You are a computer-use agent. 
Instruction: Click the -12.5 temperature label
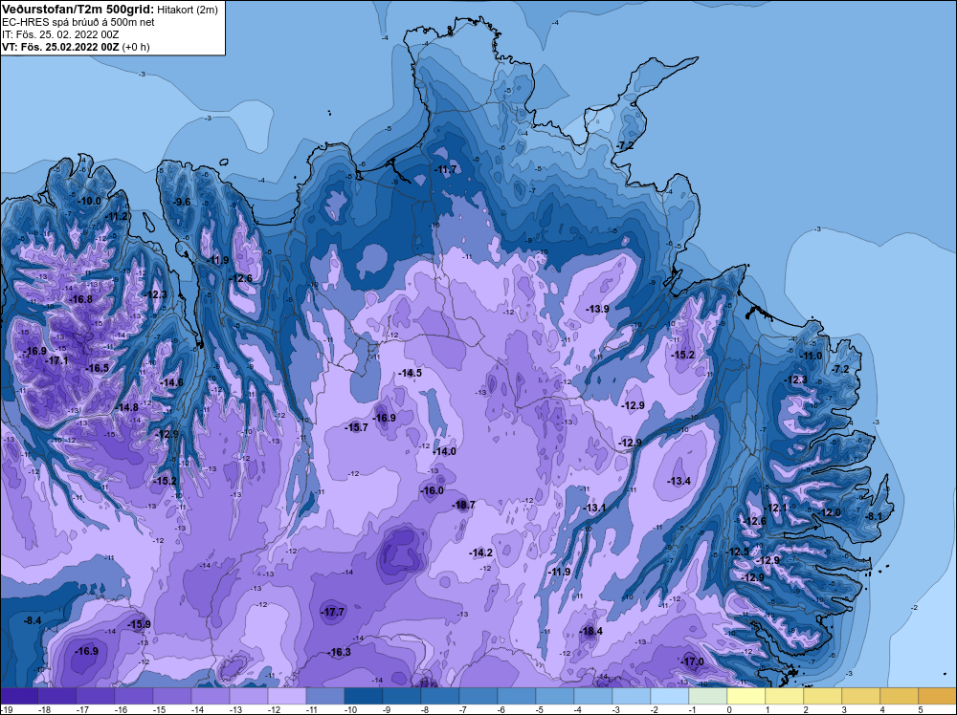738,552
